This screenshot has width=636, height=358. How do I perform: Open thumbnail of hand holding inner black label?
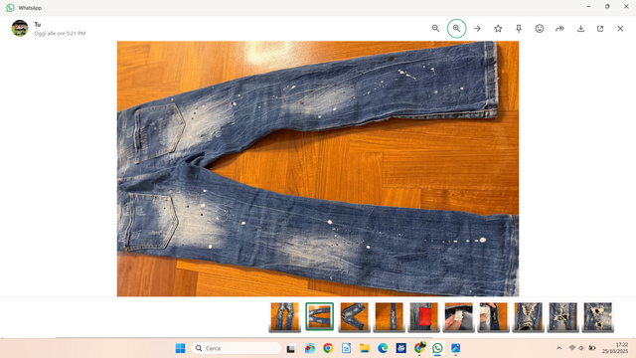pyautogui.click(x=493, y=316)
